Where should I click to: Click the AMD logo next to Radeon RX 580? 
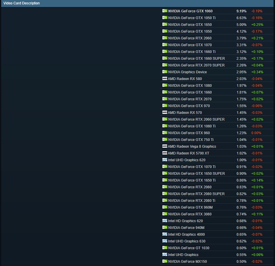(x=164, y=79)
